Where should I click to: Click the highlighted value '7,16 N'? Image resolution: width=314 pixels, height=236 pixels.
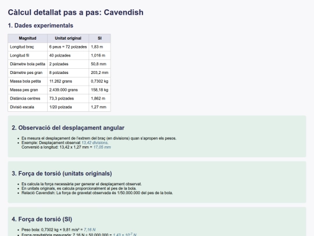click(x=90, y=230)
